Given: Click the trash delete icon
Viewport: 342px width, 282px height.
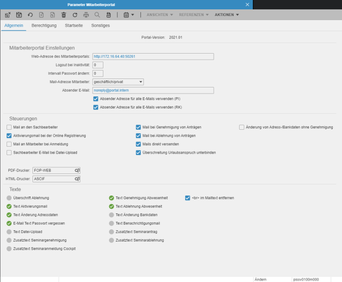Looking at the screenshot, I should [64, 15].
